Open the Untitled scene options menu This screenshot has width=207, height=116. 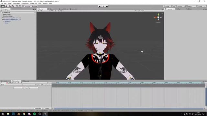point(35,13)
